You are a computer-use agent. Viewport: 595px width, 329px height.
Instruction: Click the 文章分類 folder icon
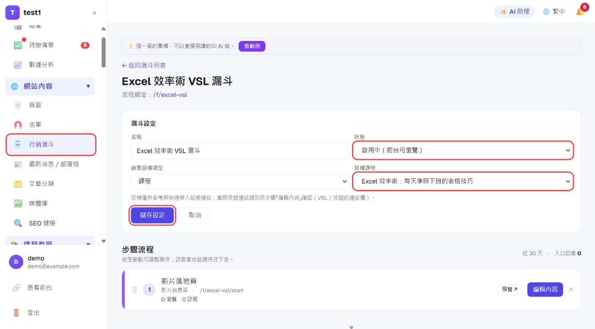[x=18, y=184]
